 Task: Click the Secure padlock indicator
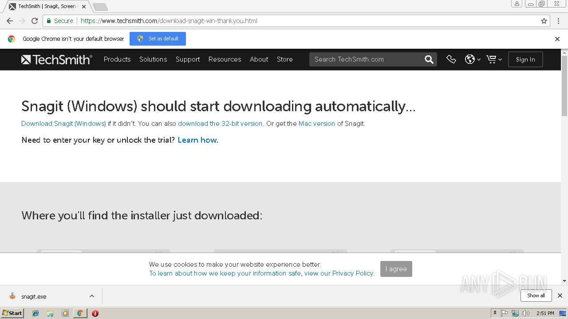click(x=59, y=21)
